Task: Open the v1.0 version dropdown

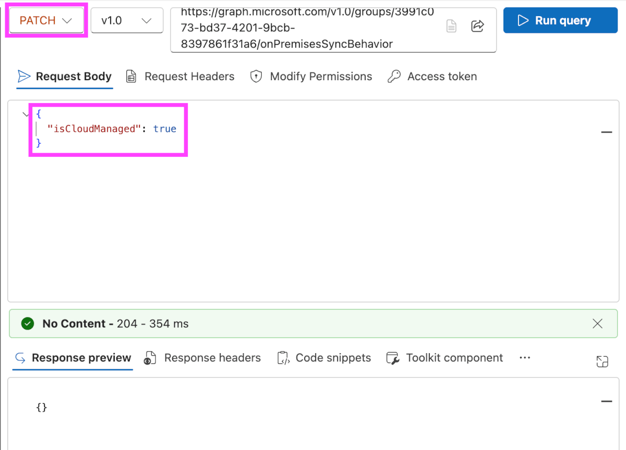Action: click(127, 21)
